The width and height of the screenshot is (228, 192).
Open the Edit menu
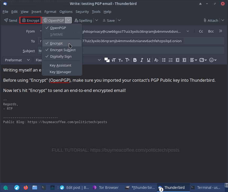[x=14, y=12]
